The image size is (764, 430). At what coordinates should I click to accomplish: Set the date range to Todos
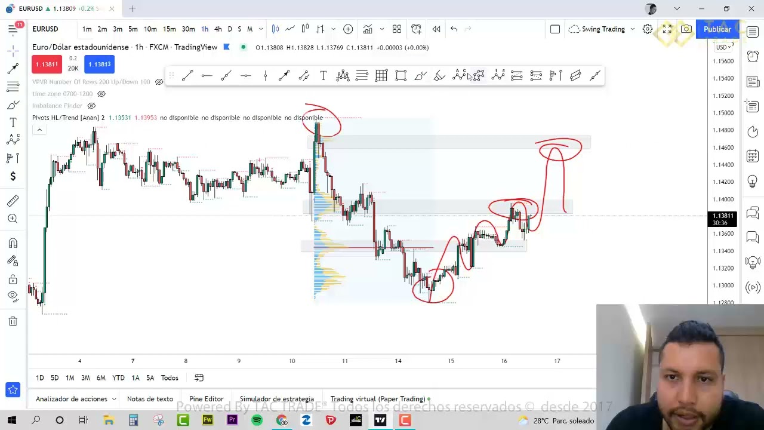tap(170, 377)
